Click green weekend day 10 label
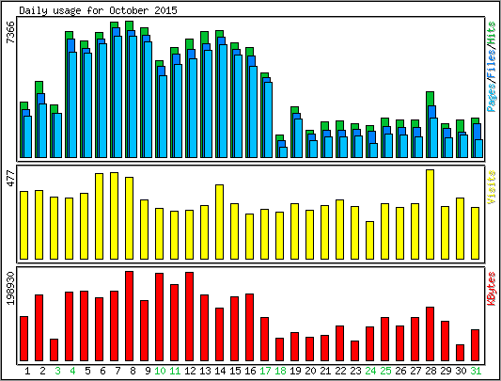This screenshot has height=381, width=501. point(160,371)
